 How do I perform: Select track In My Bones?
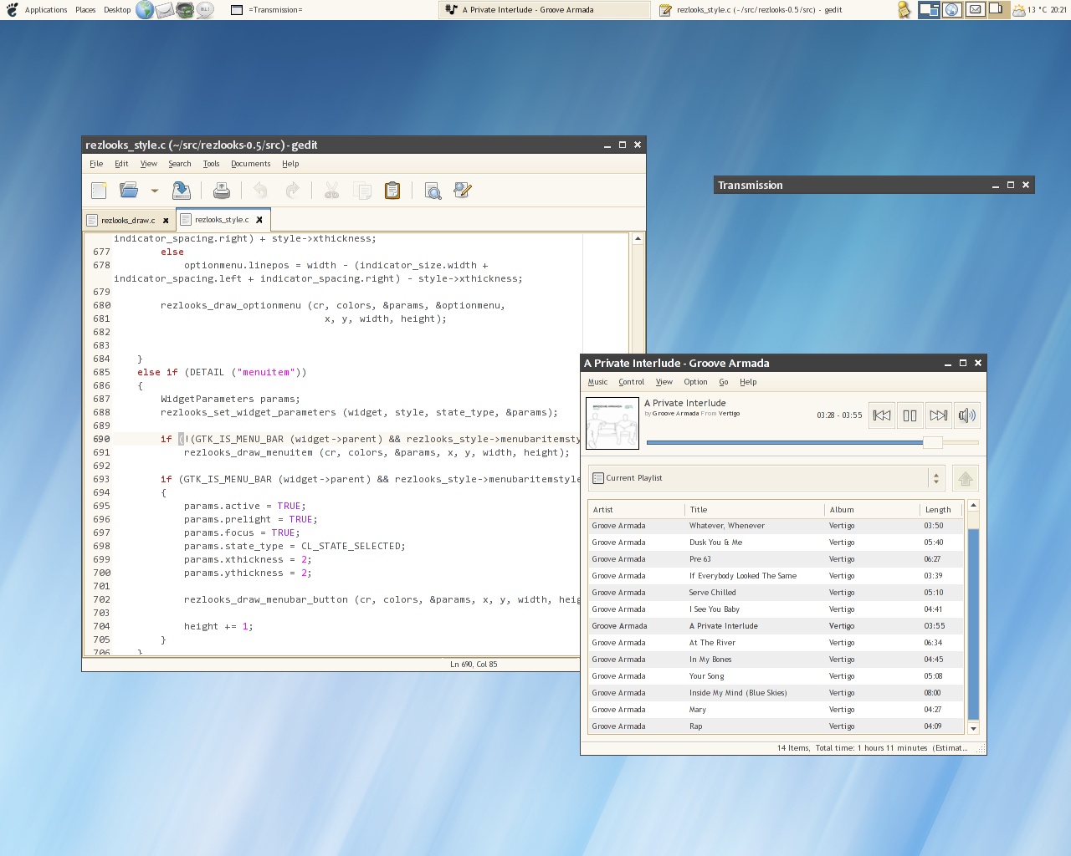point(776,660)
